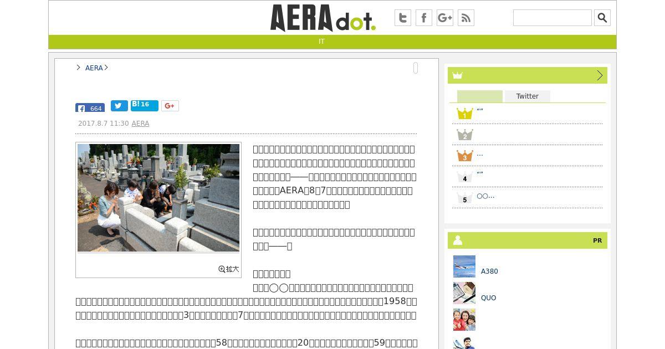Open the QUO PR link
665x349 pixels.
coord(489,298)
